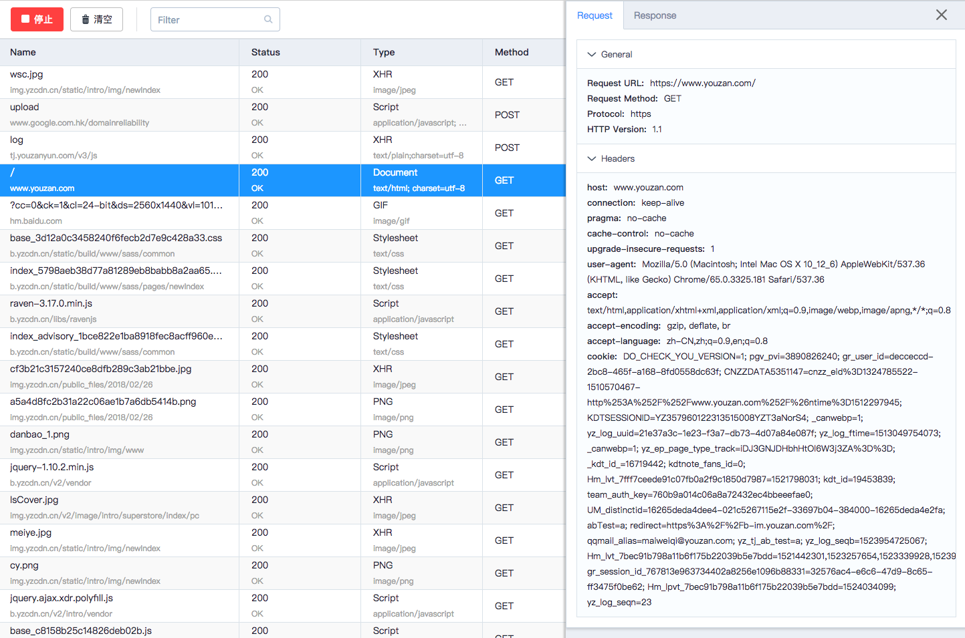Click the Protocol https value
Screen dimensions: 965x638
[641, 114]
